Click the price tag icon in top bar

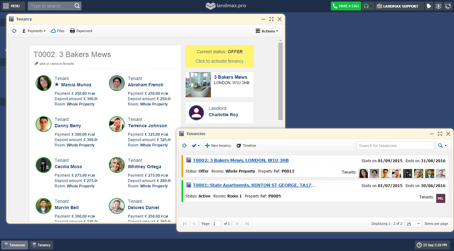click(x=428, y=6)
